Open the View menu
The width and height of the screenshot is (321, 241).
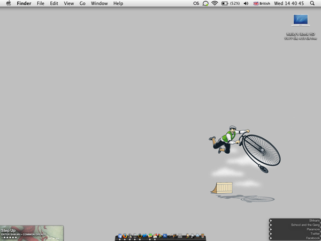click(69, 4)
